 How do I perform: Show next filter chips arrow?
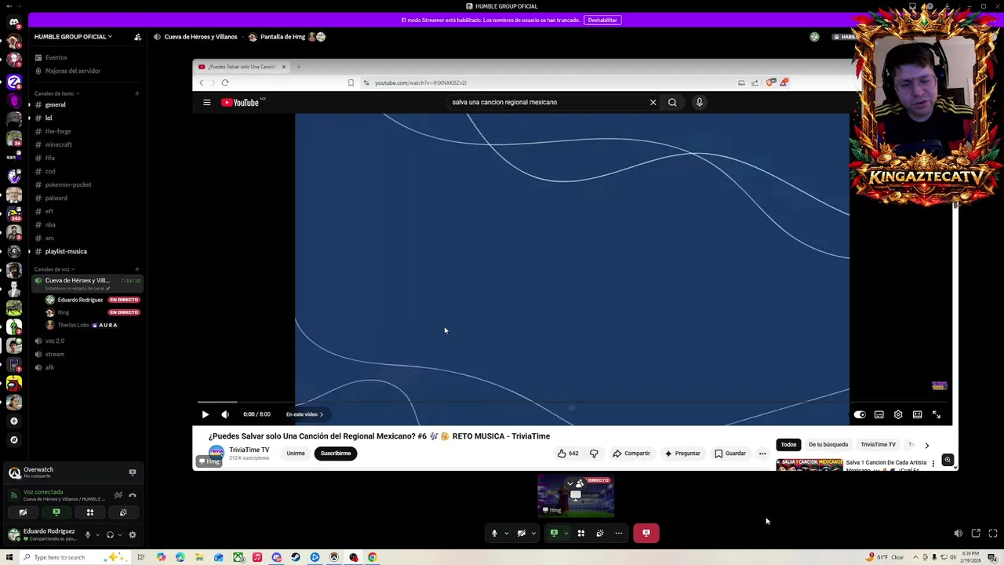coord(926,445)
